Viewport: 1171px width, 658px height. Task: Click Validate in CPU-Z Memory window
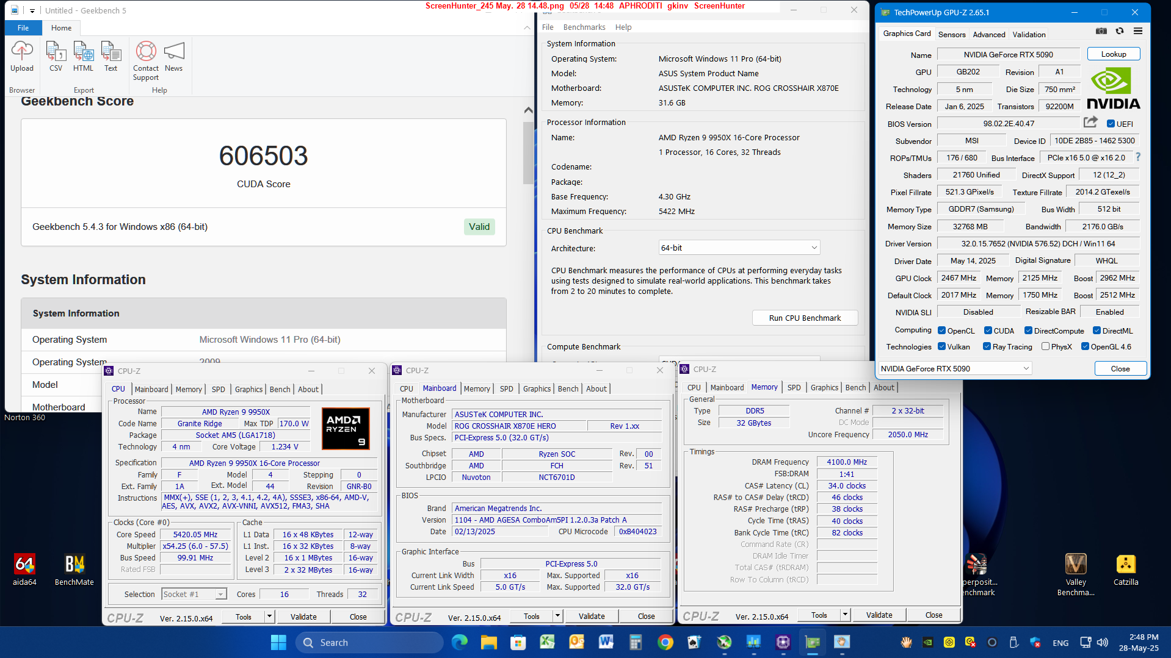pyautogui.click(x=879, y=615)
